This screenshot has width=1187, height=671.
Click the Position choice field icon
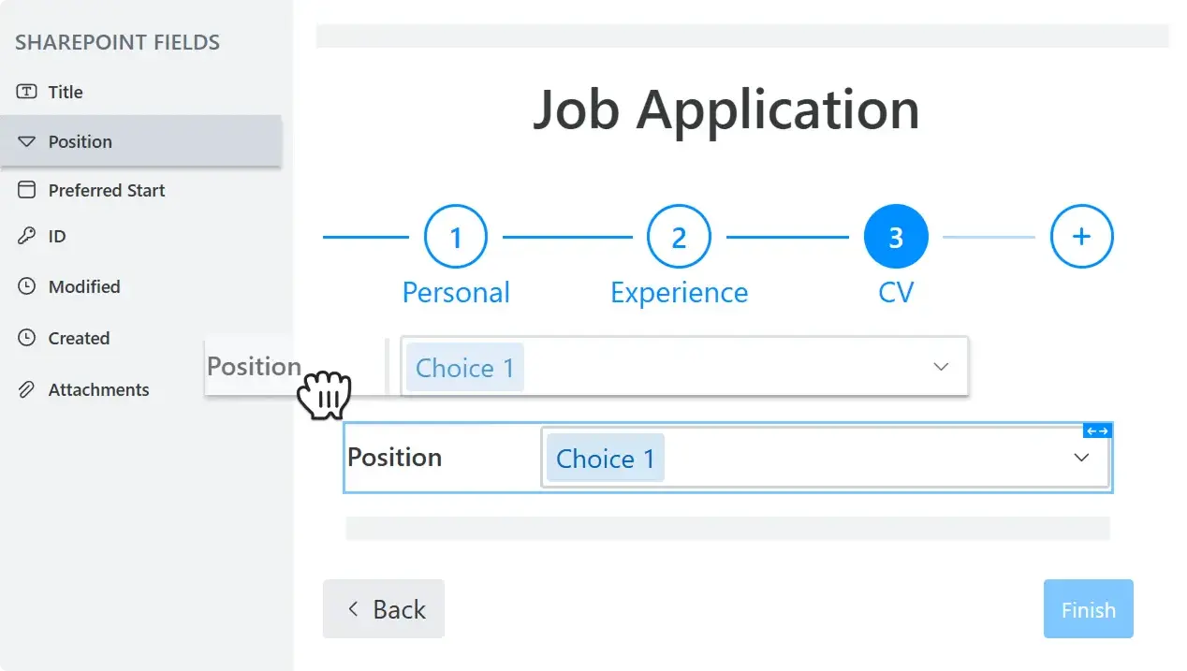tap(26, 140)
